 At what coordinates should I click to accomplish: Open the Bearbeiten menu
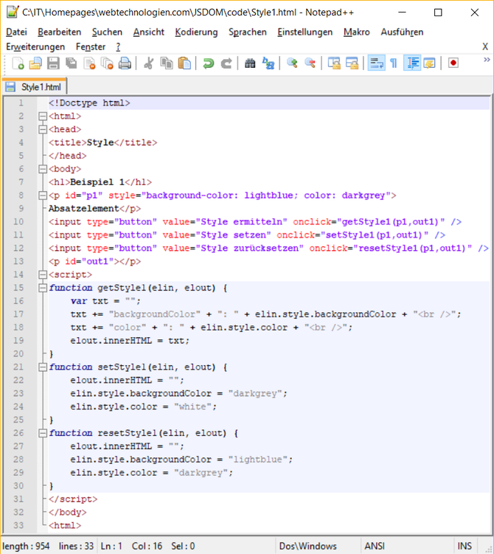coord(59,32)
